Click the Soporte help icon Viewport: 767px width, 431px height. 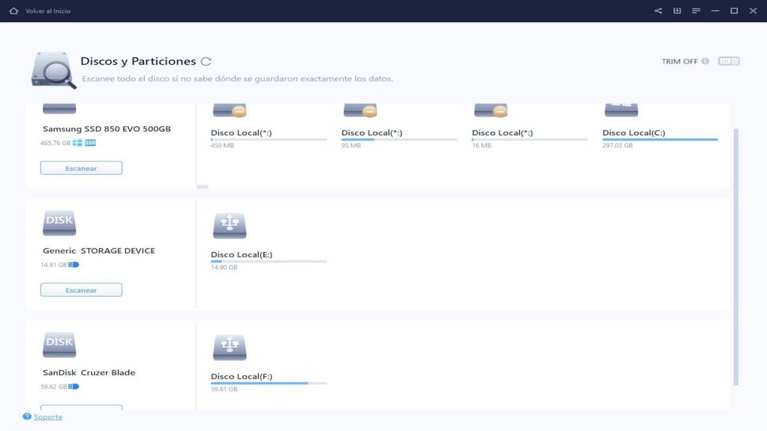click(x=27, y=417)
